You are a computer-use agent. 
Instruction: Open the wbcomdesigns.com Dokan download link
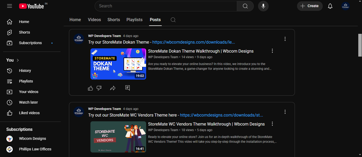193,42
